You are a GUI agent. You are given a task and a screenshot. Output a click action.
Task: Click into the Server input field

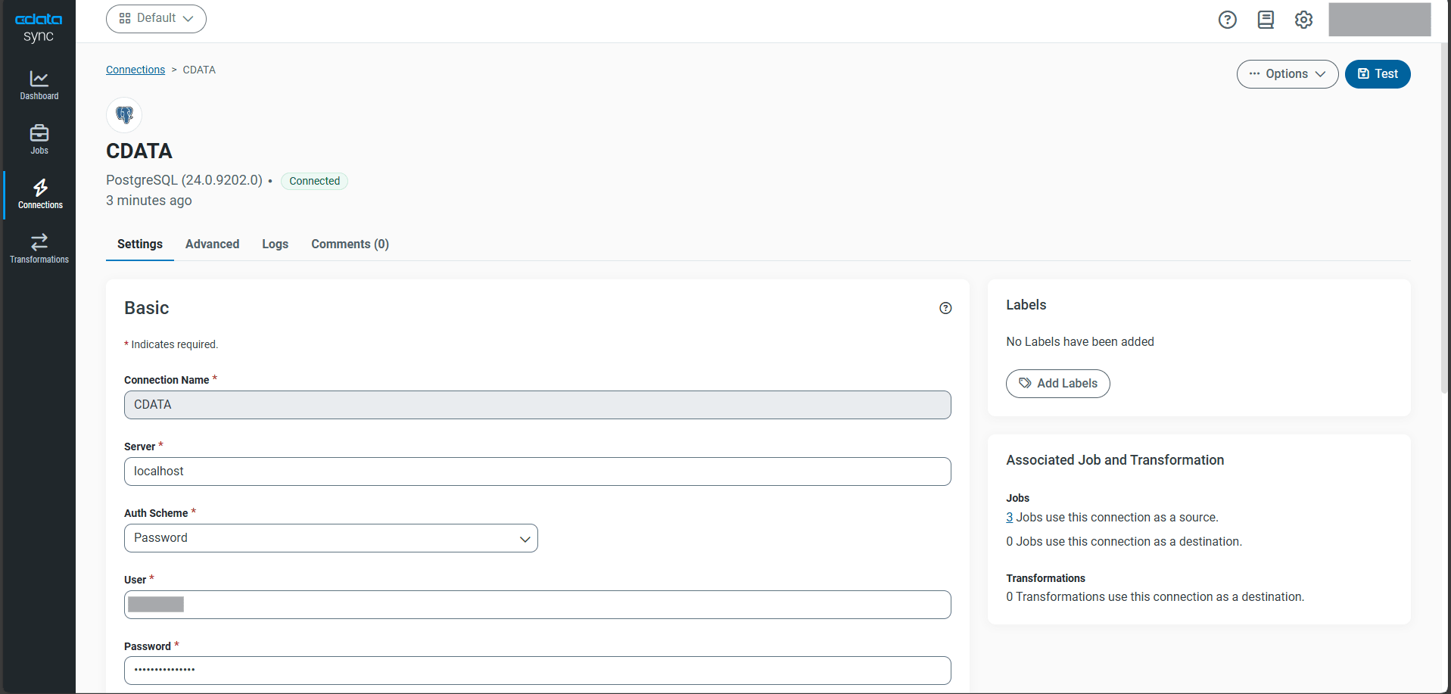pyautogui.click(x=537, y=471)
